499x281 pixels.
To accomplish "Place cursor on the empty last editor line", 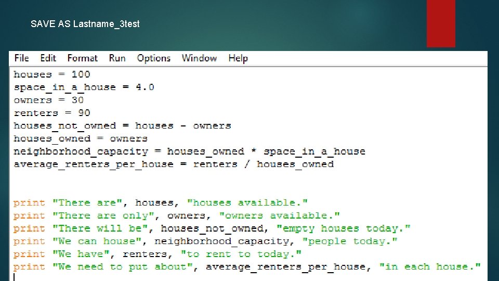I will pyautogui.click(x=248, y=277).
